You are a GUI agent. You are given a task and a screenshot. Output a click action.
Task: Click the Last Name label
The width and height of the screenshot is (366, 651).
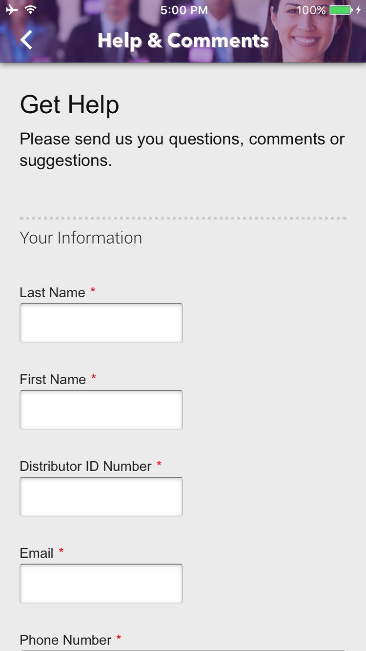pos(53,292)
